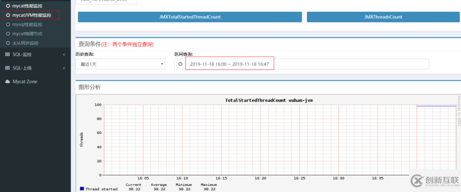This screenshot has height=192, width=461.
Task: Click JMXThreadsCount button
Action: (383, 17)
